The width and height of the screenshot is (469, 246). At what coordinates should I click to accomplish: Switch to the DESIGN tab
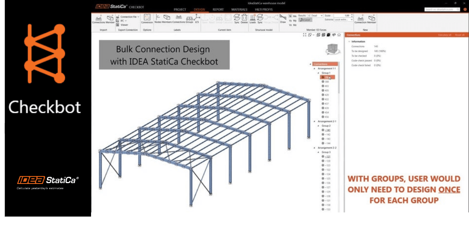199,9
